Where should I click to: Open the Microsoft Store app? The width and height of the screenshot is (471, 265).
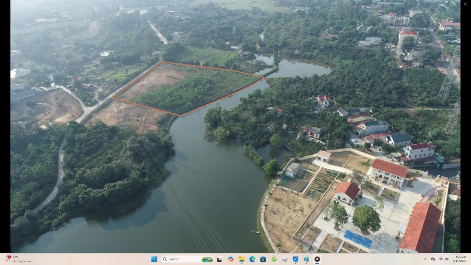pos(263,259)
